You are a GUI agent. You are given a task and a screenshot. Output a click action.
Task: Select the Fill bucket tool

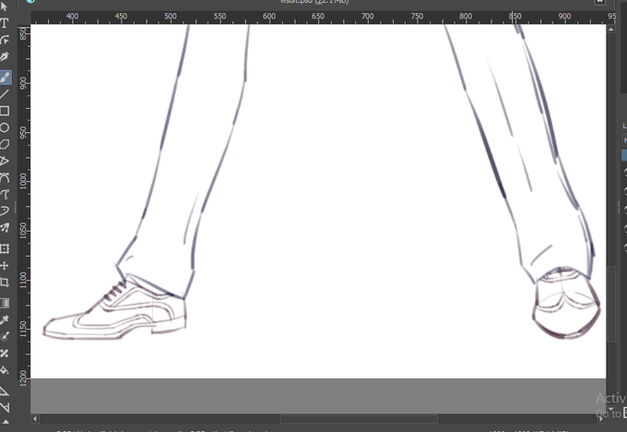point(5,370)
